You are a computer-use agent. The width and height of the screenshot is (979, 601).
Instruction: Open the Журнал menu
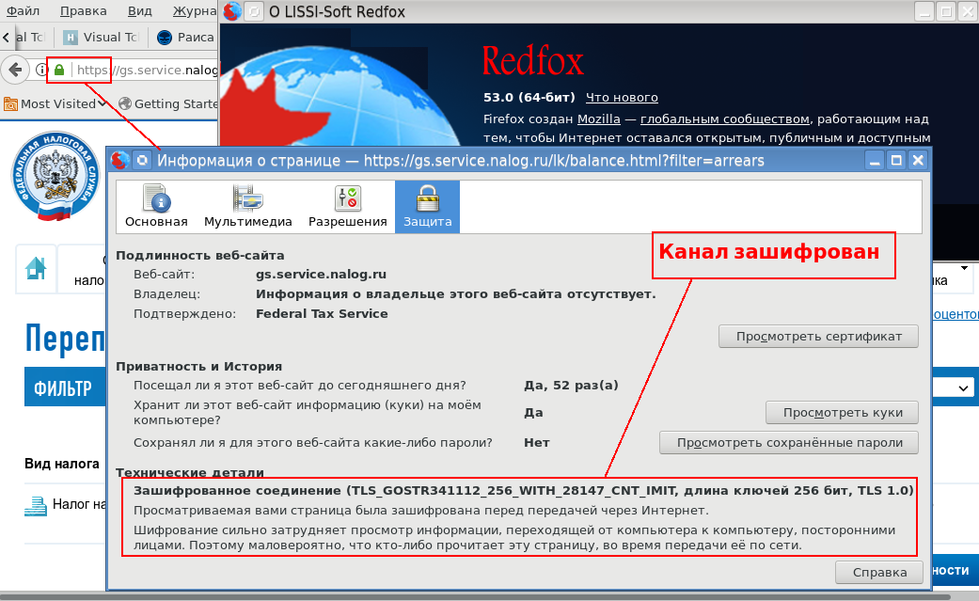195,11
